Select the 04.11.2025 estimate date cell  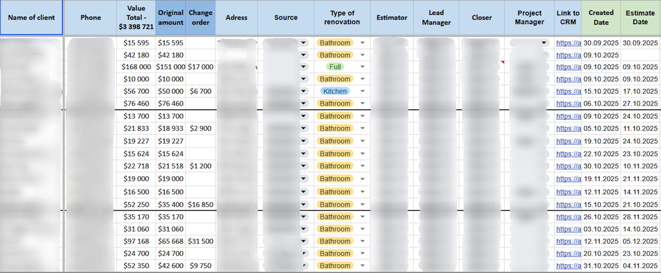640,266
